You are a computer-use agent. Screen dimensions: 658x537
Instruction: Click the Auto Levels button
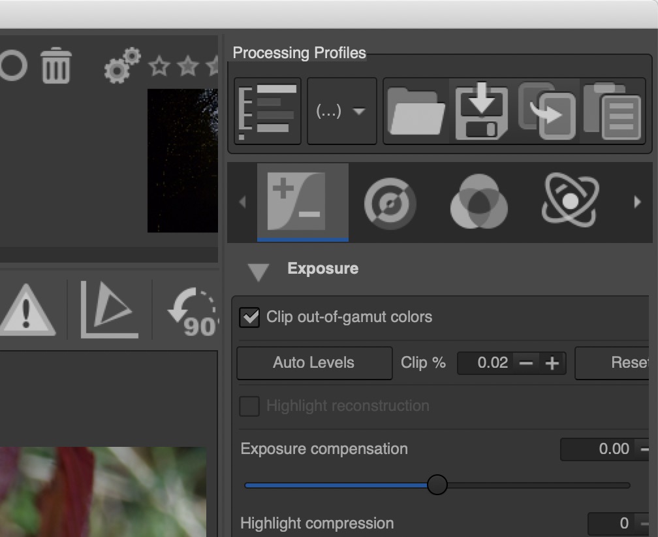[314, 363]
